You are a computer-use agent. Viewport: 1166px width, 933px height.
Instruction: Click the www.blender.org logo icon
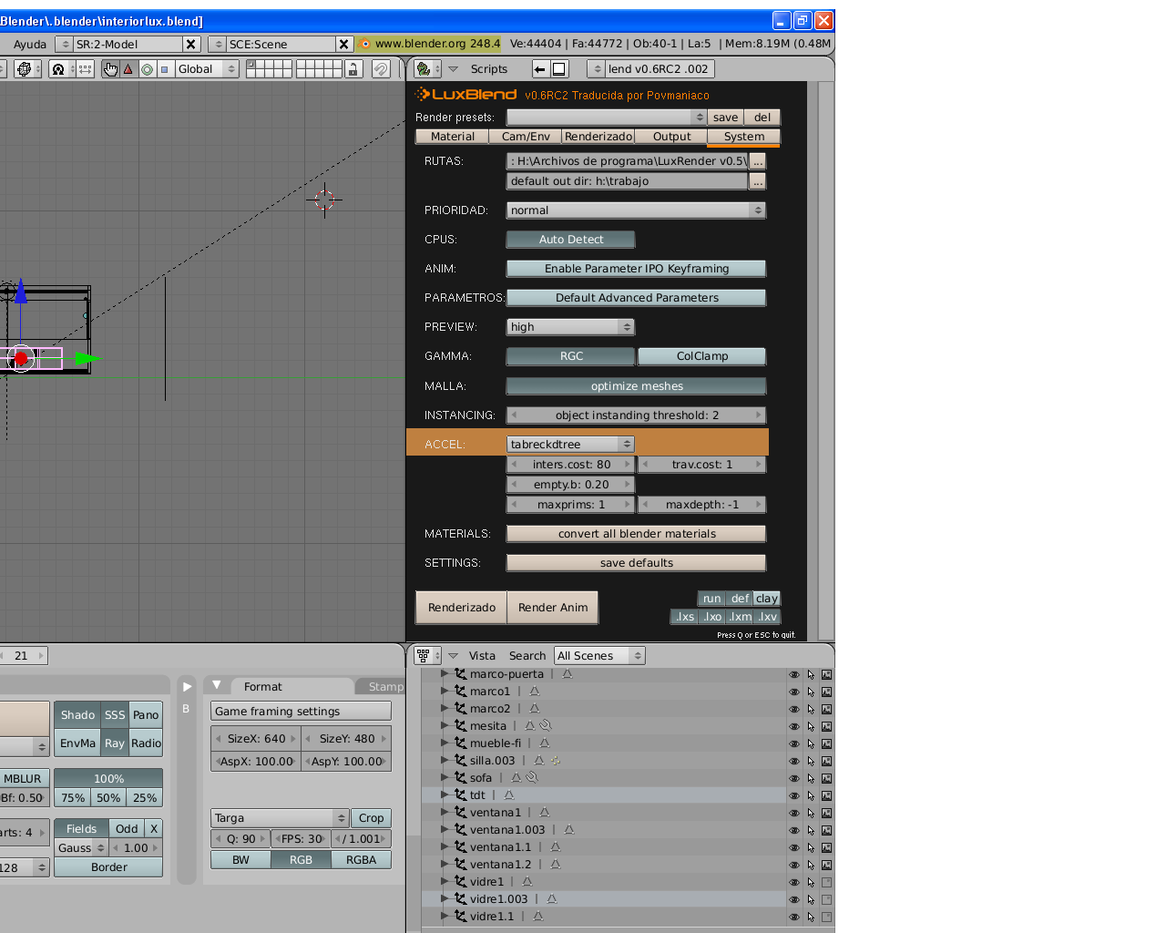(x=365, y=44)
